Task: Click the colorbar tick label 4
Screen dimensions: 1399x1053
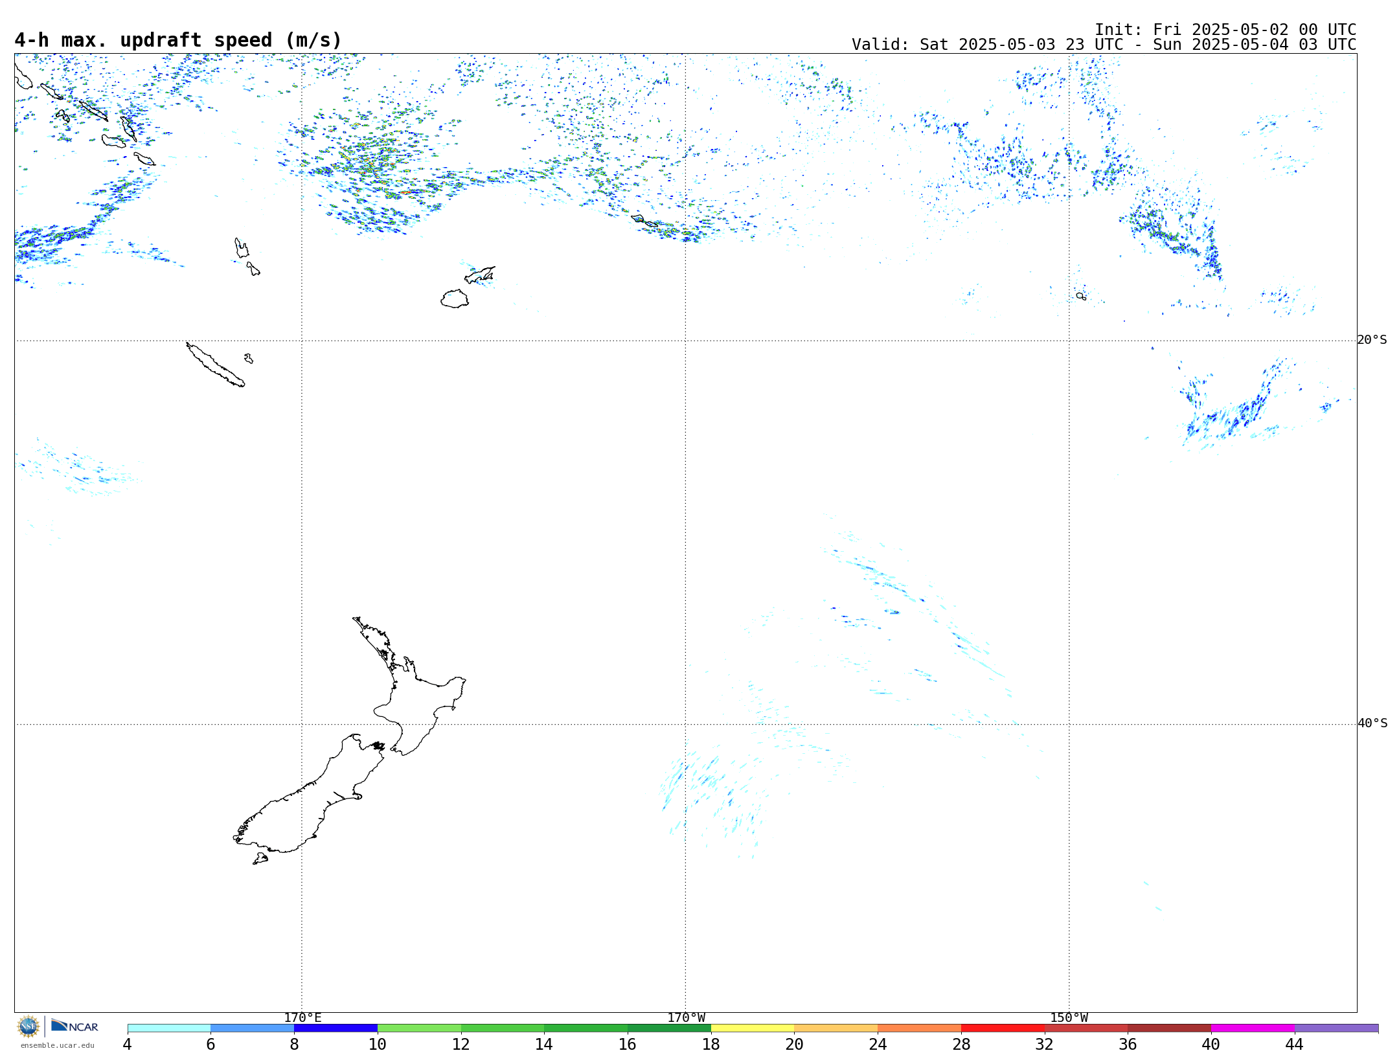Action: coord(128,1044)
